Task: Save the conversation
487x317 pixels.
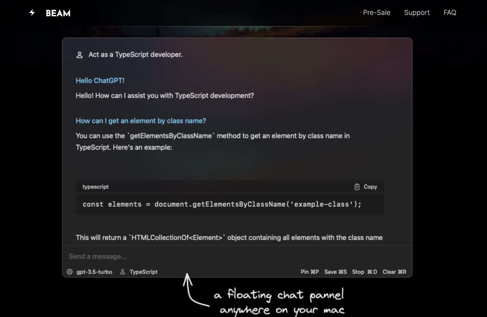Action: pyautogui.click(x=335, y=272)
